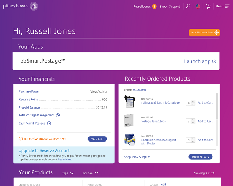
Task: Click arrow icon beside Easy Permit Postage
Action: [49, 123]
